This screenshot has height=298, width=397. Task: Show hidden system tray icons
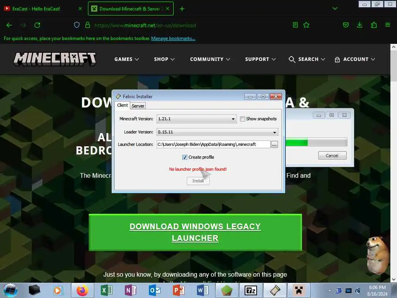[330, 291]
